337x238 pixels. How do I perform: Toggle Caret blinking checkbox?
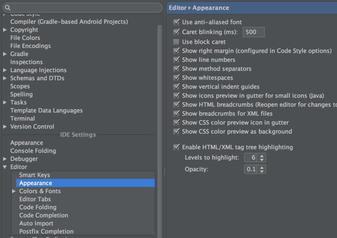point(176,32)
